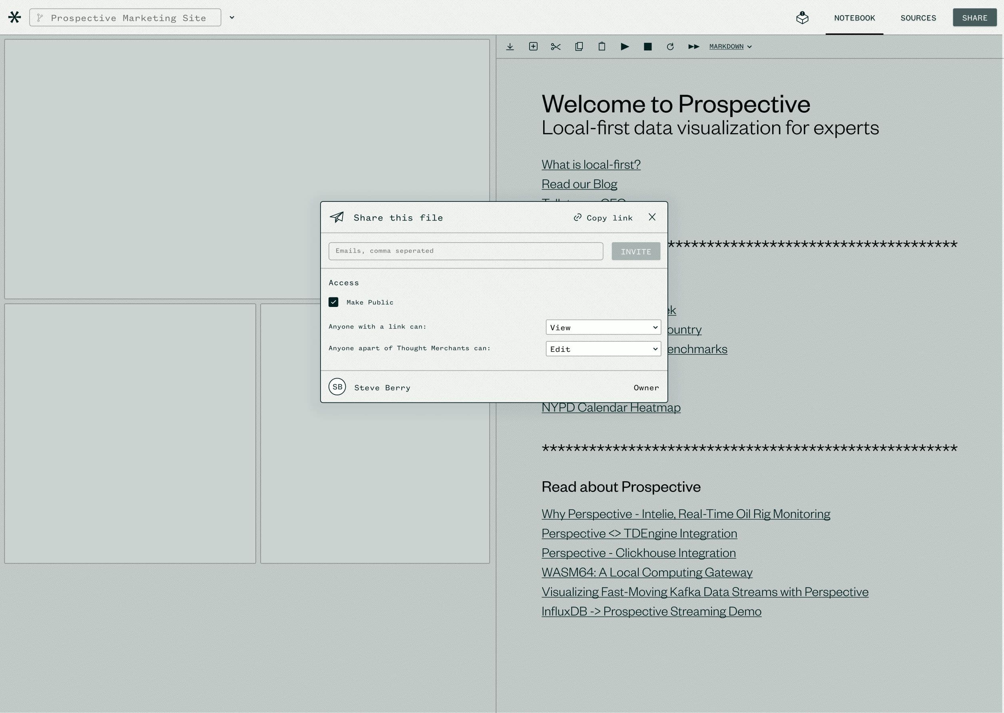Click the scissors cut icon
Image resolution: width=1004 pixels, height=713 pixels.
pyautogui.click(x=556, y=46)
